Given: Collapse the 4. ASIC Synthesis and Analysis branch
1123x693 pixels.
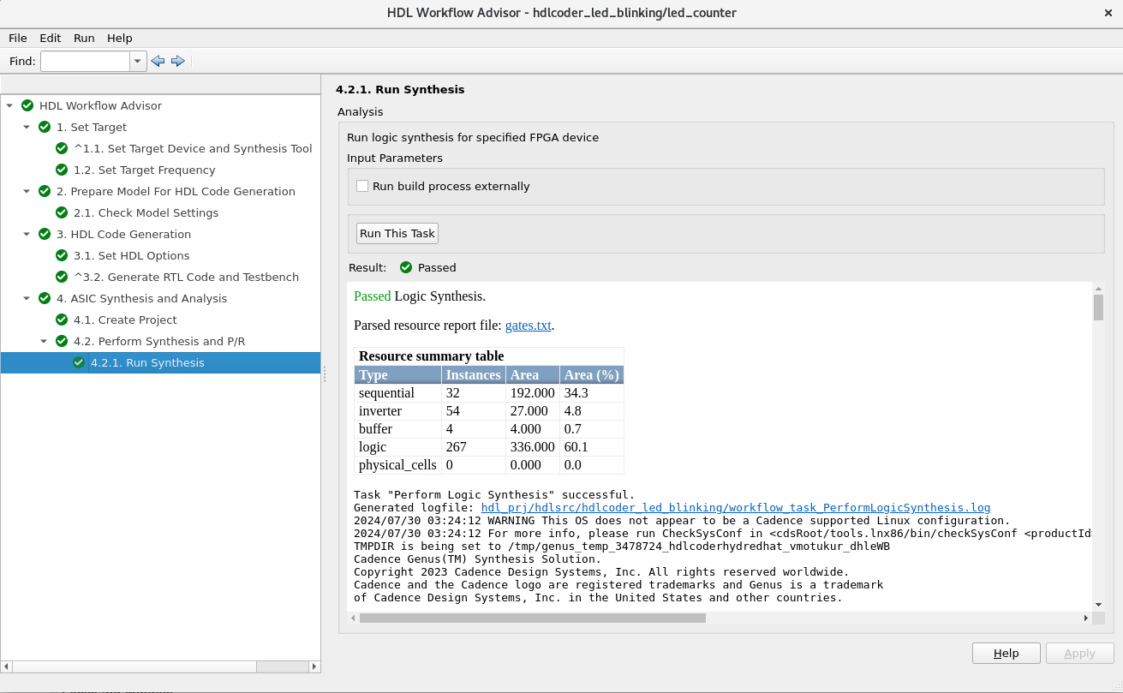Looking at the screenshot, I should click(x=27, y=298).
